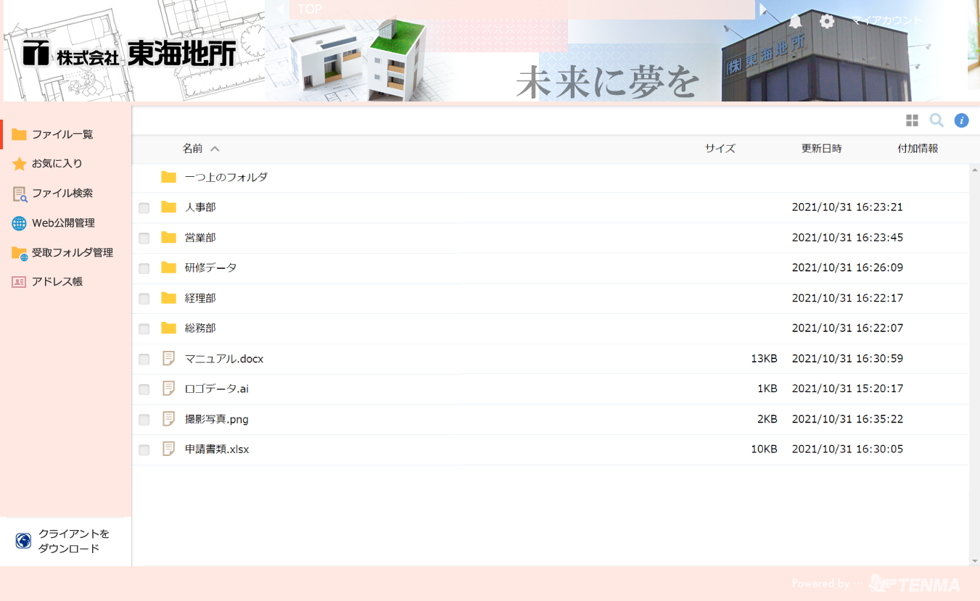980x601 pixels.
Task: Click the file name 申請書類.xlsx
Action: click(217, 449)
